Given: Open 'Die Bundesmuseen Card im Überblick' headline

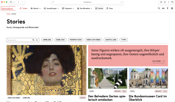Looking at the screenshot, I should pyautogui.click(x=148, y=98).
